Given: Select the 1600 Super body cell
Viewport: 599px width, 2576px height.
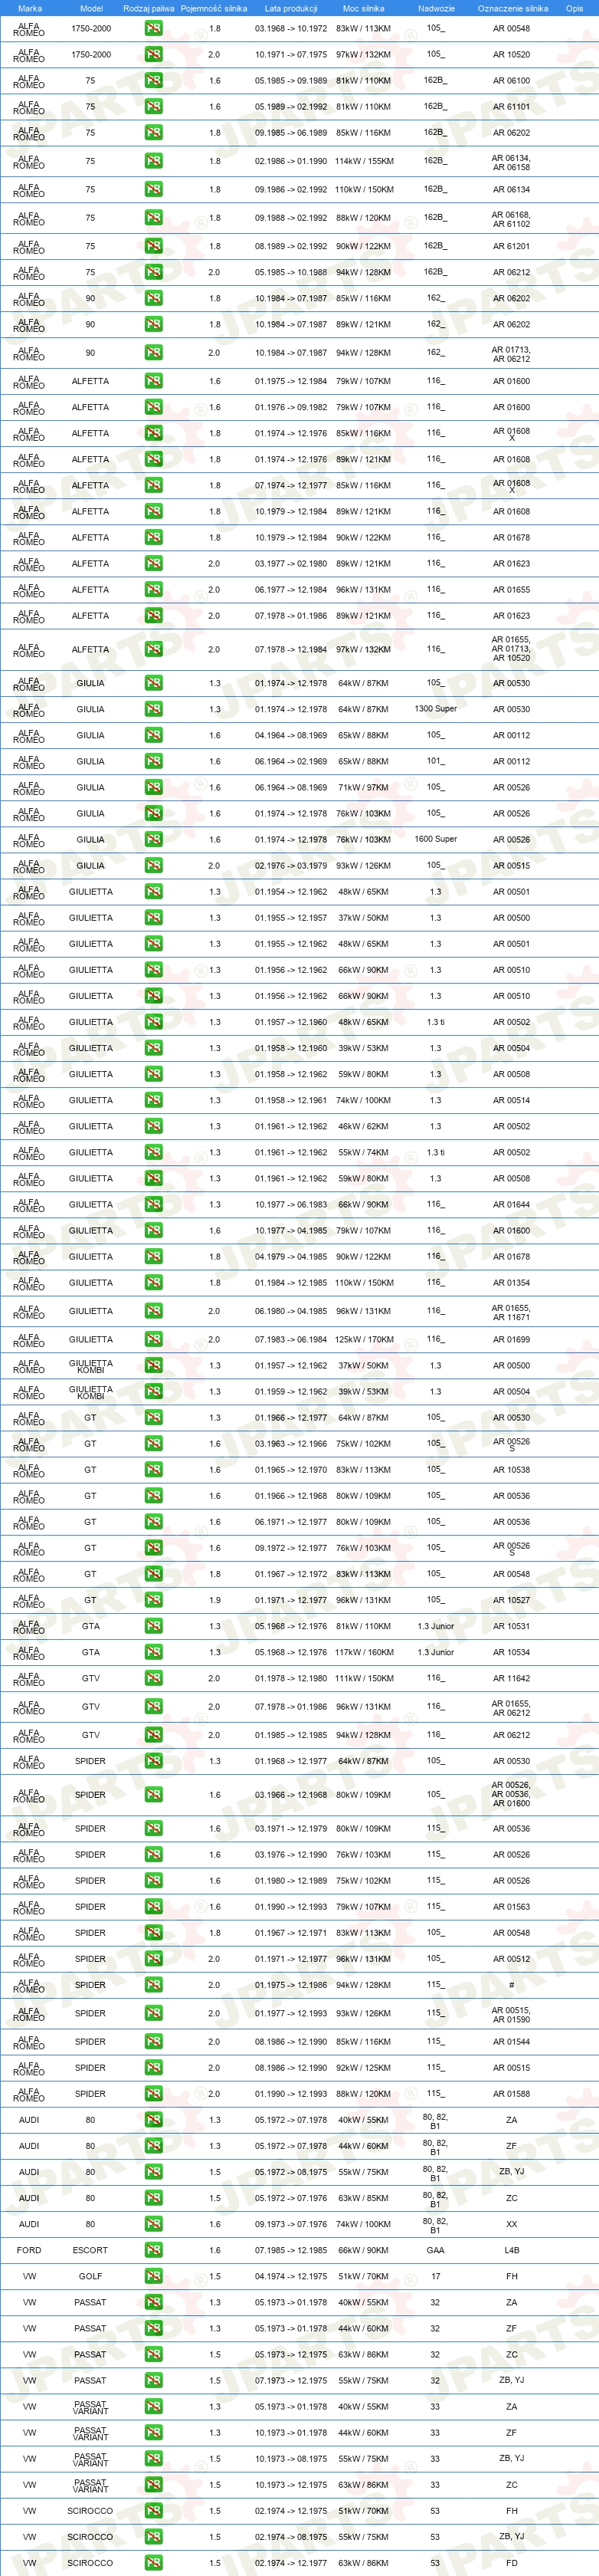Looking at the screenshot, I should tap(435, 839).
